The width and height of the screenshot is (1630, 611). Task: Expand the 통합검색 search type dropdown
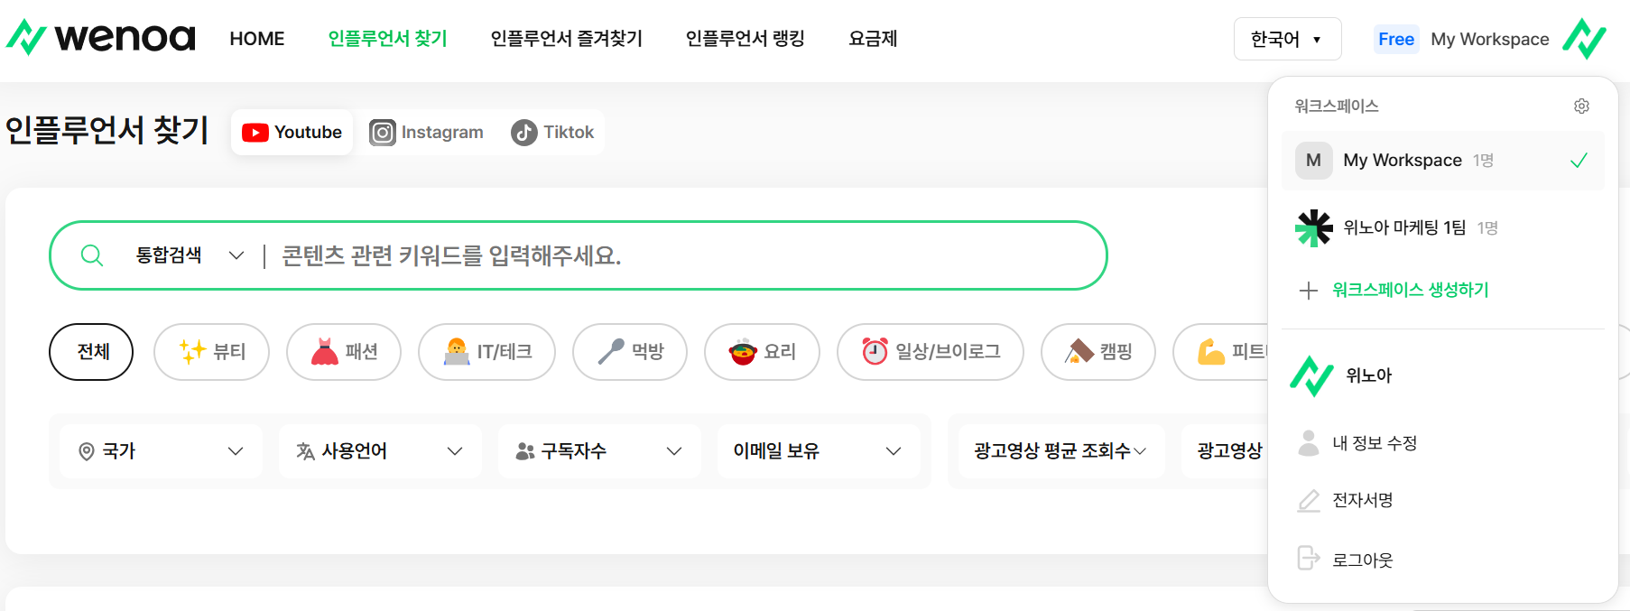pyautogui.click(x=190, y=255)
